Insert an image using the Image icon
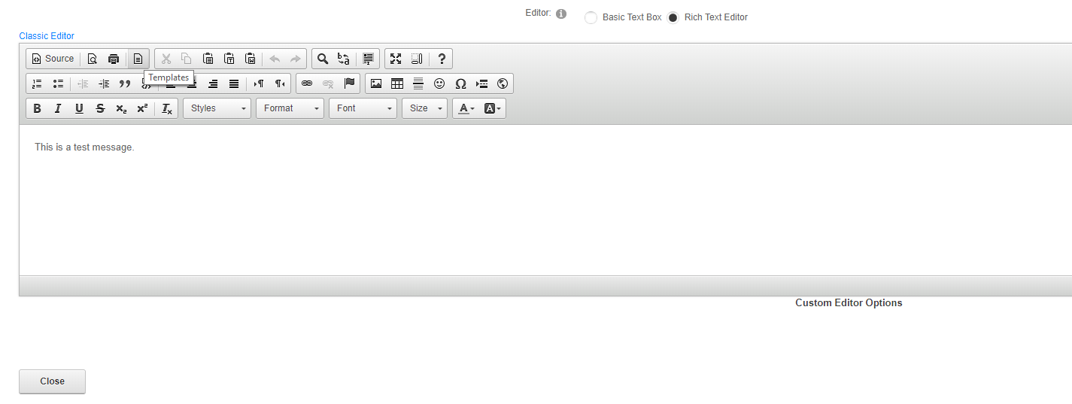The image size is (1072, 404). [x=376, y=84]
